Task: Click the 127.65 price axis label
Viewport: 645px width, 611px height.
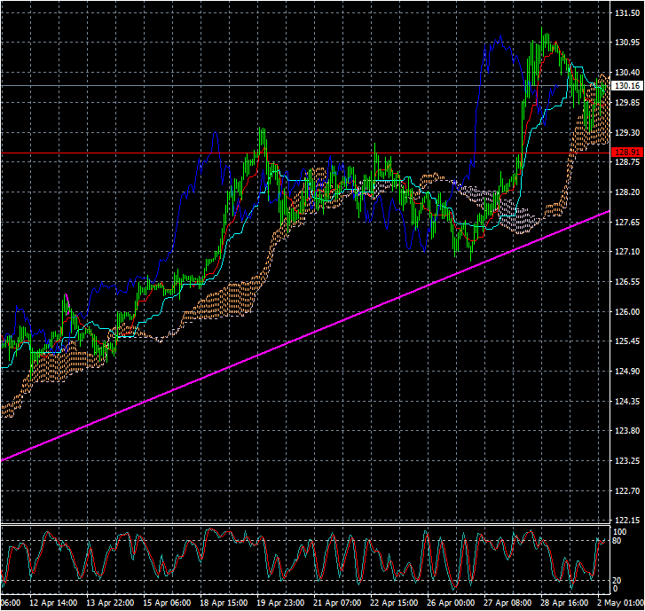Action: click(x=627, y=222)
